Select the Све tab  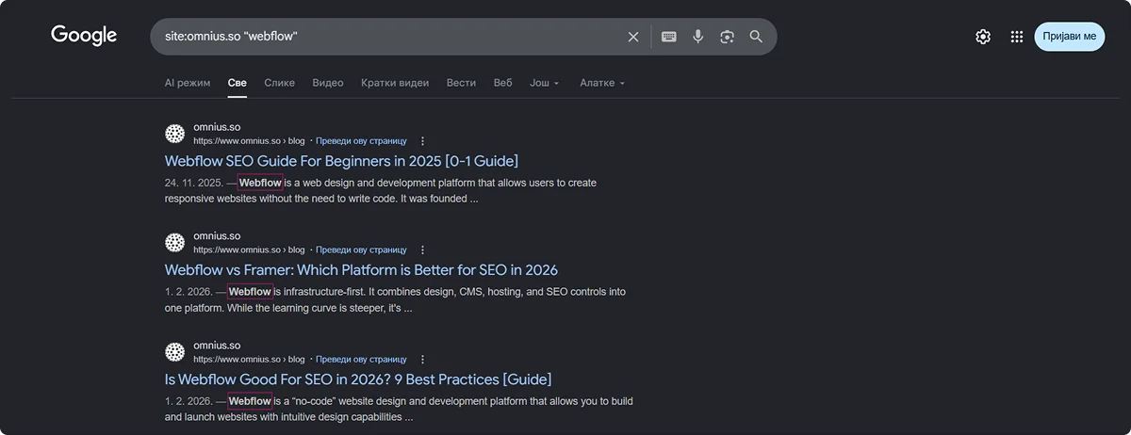point(238,83)
